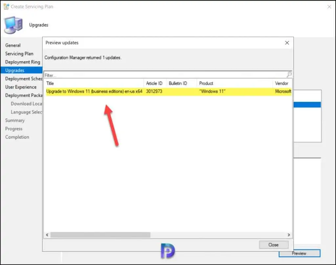Sort by the Title column header
Viewport: 336px width, 265px height.
tap(94, 84)
